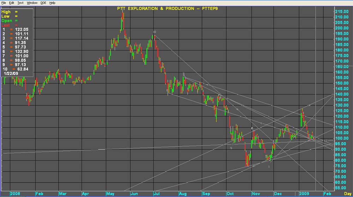Select line 9 value 97.13
This screenshot has height=197, width=353.
click(20, 65)
